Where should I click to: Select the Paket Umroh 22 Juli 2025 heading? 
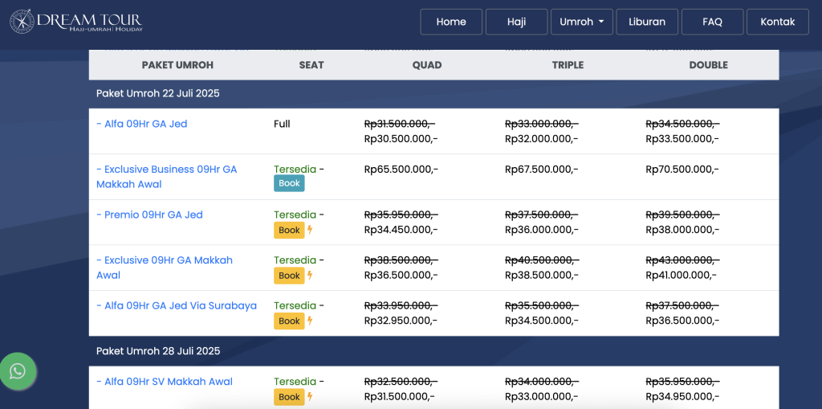158,93
